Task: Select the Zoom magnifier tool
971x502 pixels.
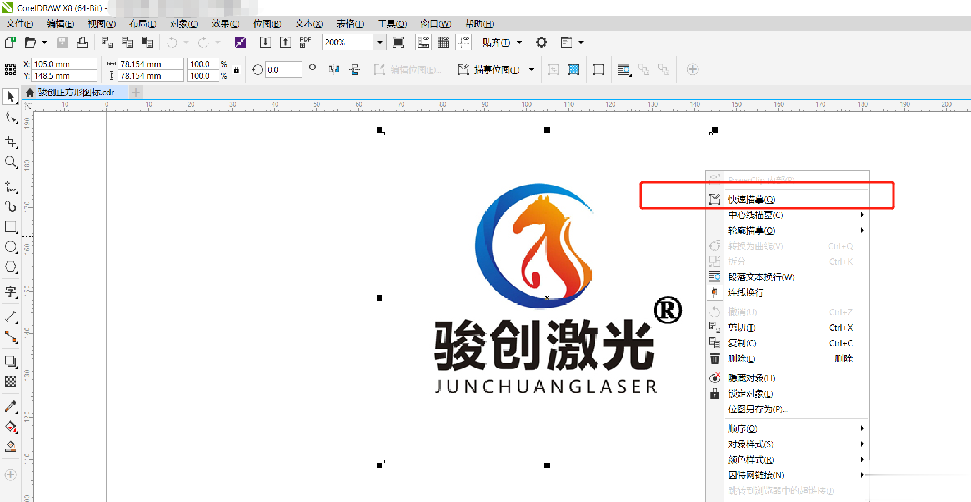Action: [11, 162]
